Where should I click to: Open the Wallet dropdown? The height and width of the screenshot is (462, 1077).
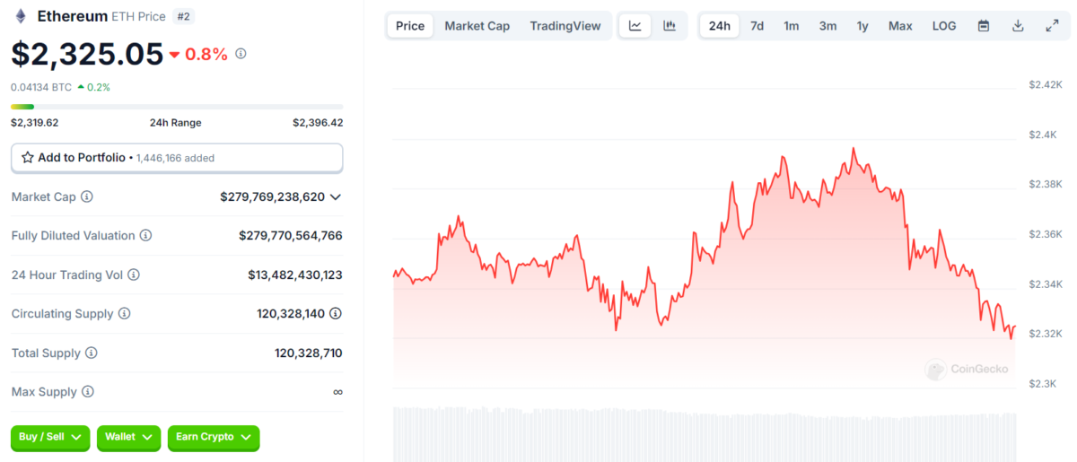click(128, 437)
